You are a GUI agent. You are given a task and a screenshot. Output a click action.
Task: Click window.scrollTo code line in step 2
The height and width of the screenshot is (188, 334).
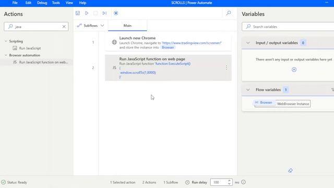click(x=138, y=73)
